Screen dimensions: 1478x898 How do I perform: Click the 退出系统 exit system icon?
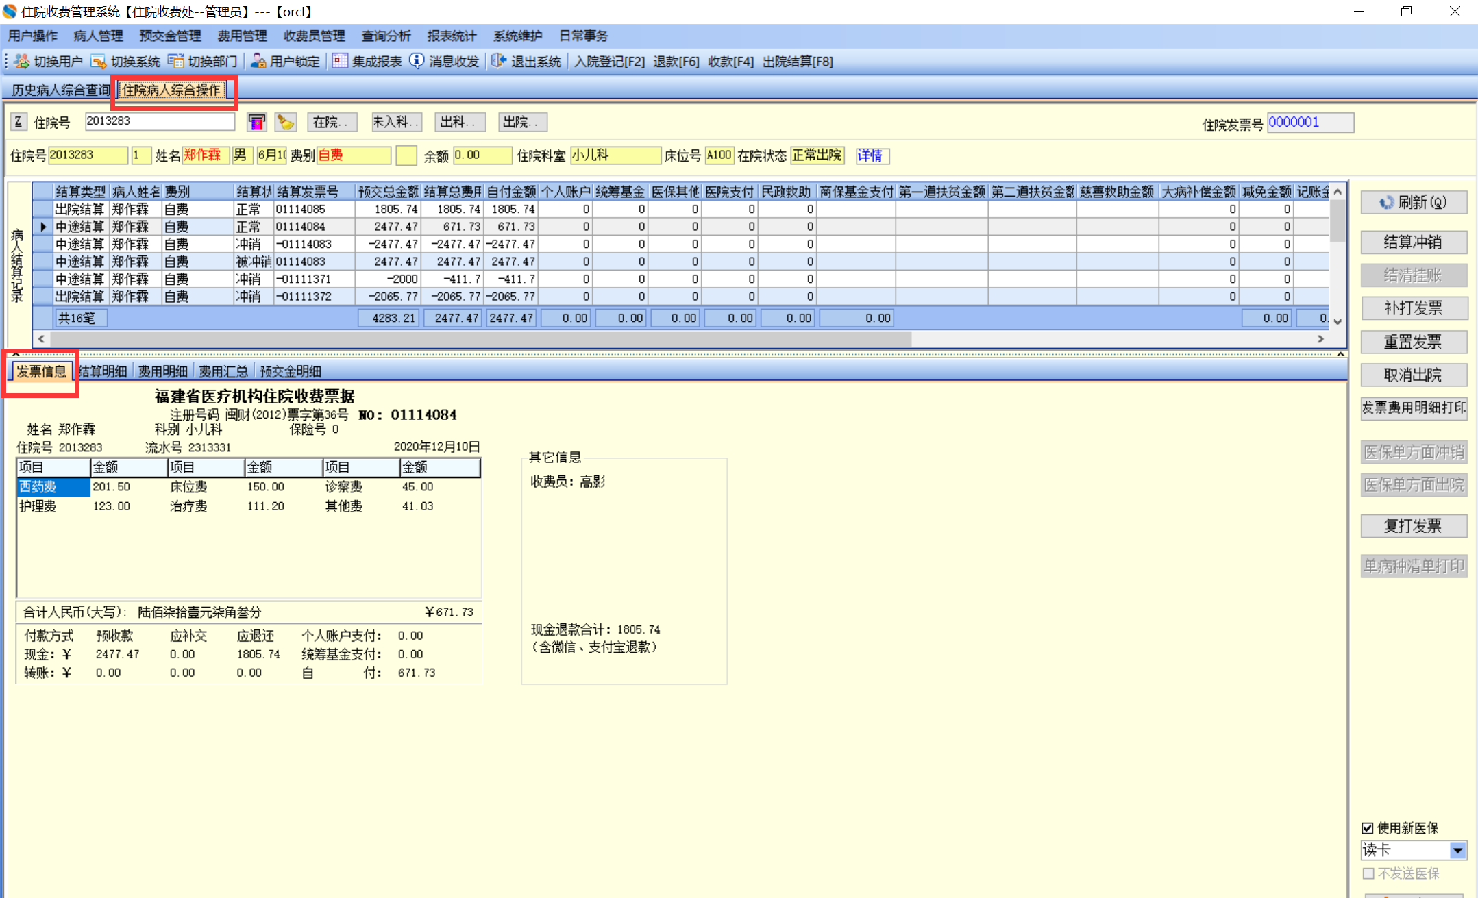point(499,62)
